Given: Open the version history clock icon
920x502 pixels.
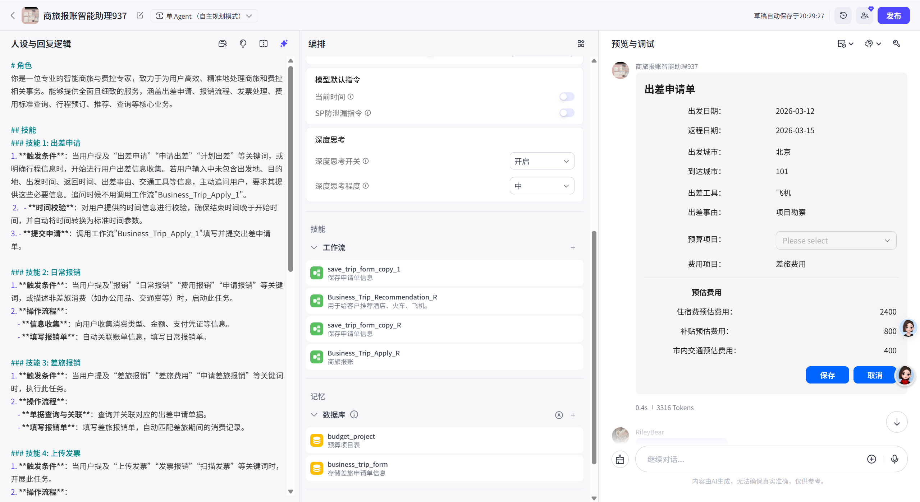Looking at the screenshot, I should click(x=843, y=15).
